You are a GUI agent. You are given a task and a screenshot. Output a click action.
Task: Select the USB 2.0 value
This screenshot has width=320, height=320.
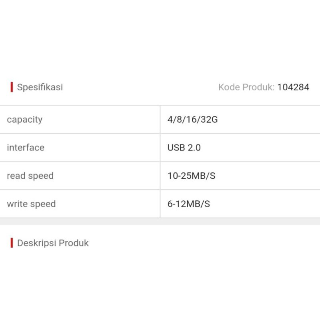184,148
